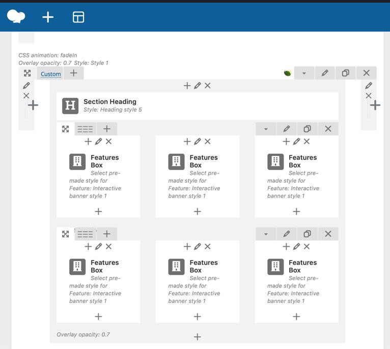Click the 'Style: Heading style 5' text

(x=113, y=110)
